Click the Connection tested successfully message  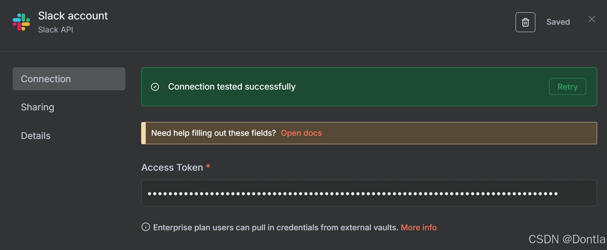tap(232, 87)
